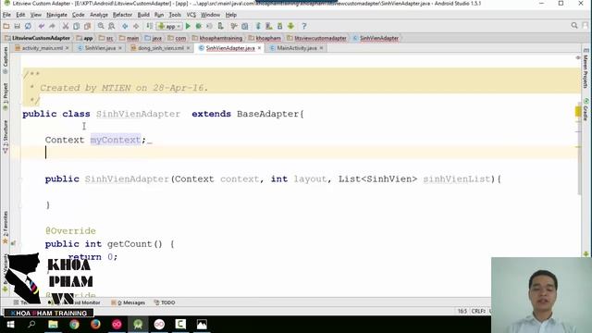
Task: Click the Save All toolbar icon
Action: click(x=17, y=26)
